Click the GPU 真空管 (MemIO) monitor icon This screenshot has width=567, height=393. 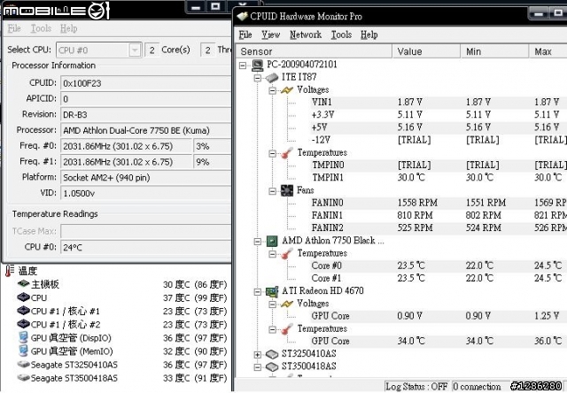24,351
